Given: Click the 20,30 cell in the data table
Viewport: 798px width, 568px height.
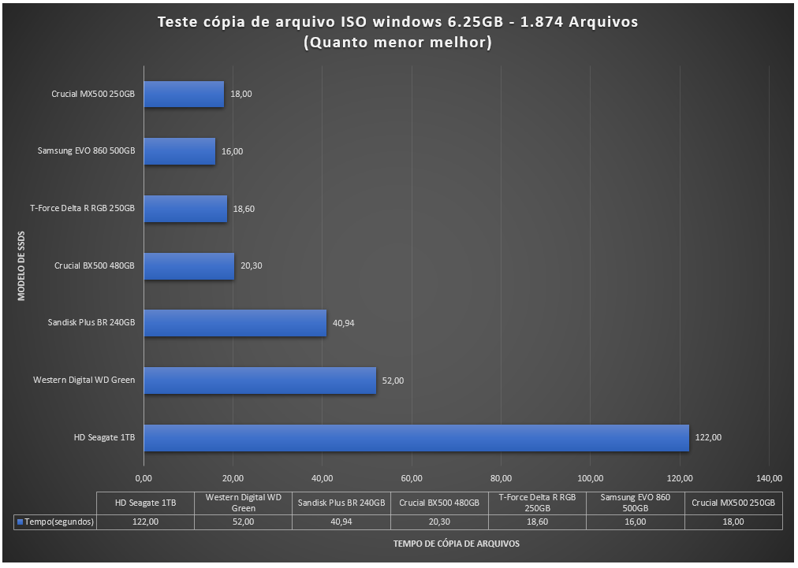Looking at the screenshot, I should [x=440, y=522].
